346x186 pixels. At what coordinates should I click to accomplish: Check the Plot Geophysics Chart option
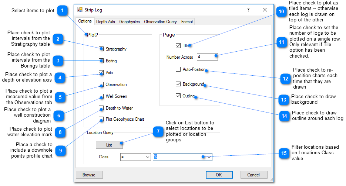tap(101, 119)
